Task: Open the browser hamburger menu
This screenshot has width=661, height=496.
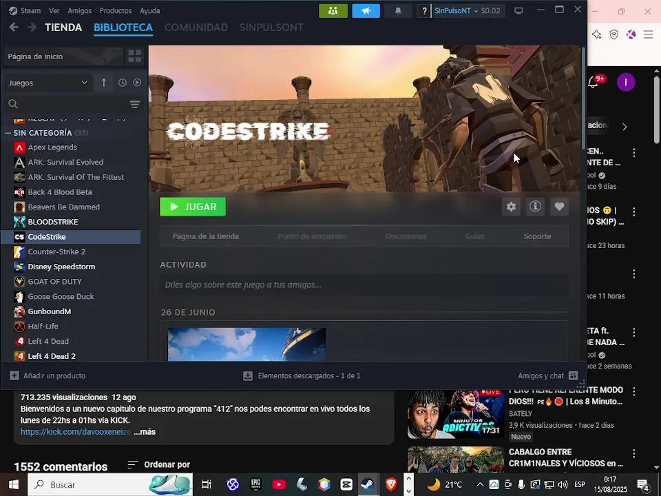Action: tap(649, 34)
